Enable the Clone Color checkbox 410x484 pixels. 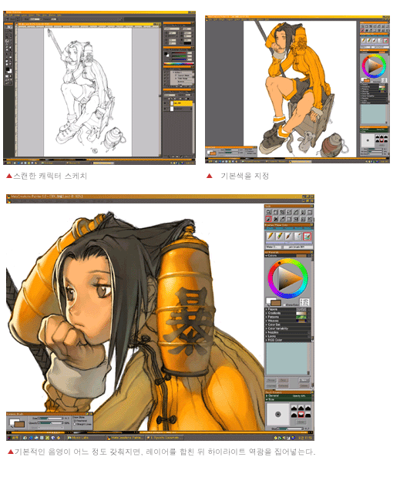284,304
